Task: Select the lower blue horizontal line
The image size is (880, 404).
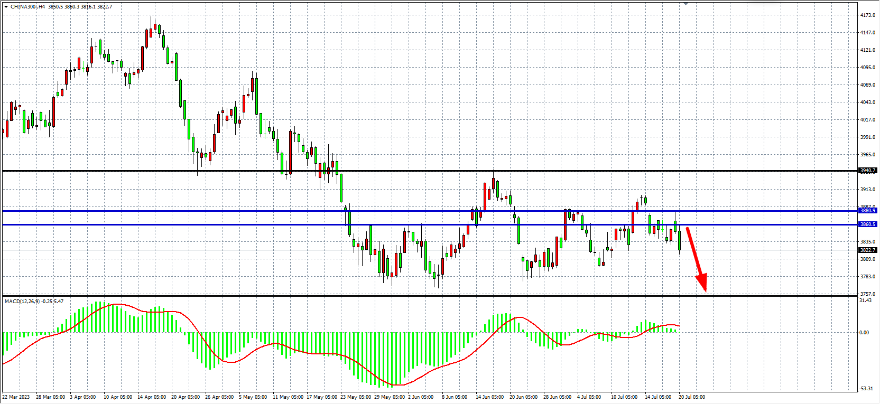Action: click(211, 224)
